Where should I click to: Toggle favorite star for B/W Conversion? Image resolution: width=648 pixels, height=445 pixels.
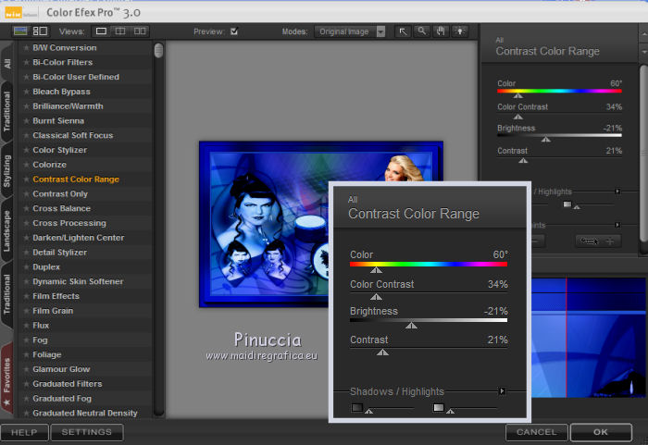tap(26, 48)
